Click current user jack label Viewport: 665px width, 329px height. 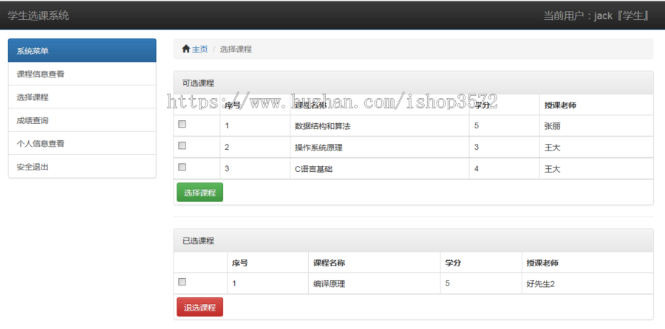[596, 16]
